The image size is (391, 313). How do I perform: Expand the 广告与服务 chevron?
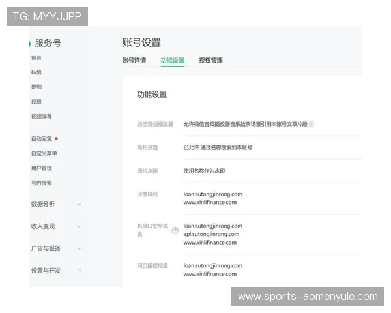point(79,248)
